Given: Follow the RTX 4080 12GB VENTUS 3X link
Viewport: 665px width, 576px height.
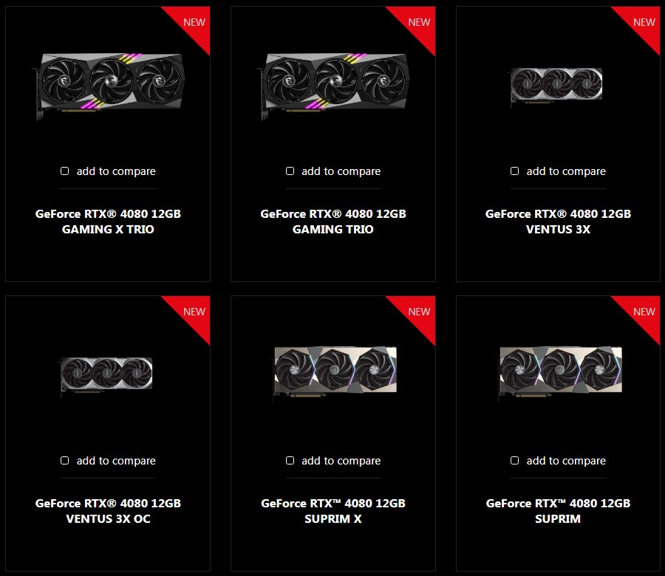Looking at the screenshot, I should pyautogui.click(x=558, y=222).
